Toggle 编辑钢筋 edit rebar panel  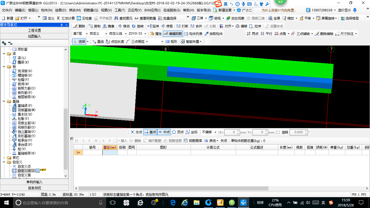(x=173, y=34)
